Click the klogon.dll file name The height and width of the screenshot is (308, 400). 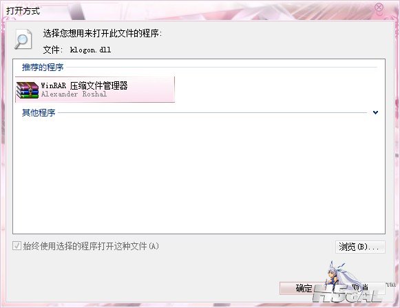pos(90,50)
